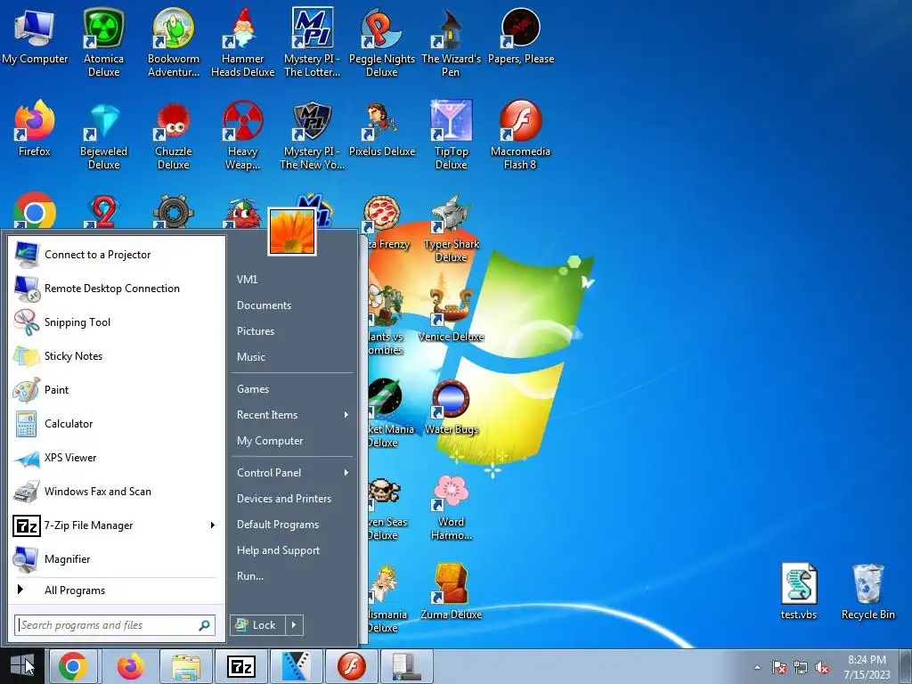The height and width of the screenshot is (684, 912).
Task: Open My Computer in Start menu
Action: [x=293, y=441]
